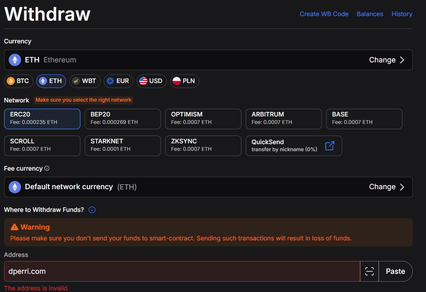Select the ETH quick currency chip
This screenshot has width=426, height=292.
tap(51, 81)
